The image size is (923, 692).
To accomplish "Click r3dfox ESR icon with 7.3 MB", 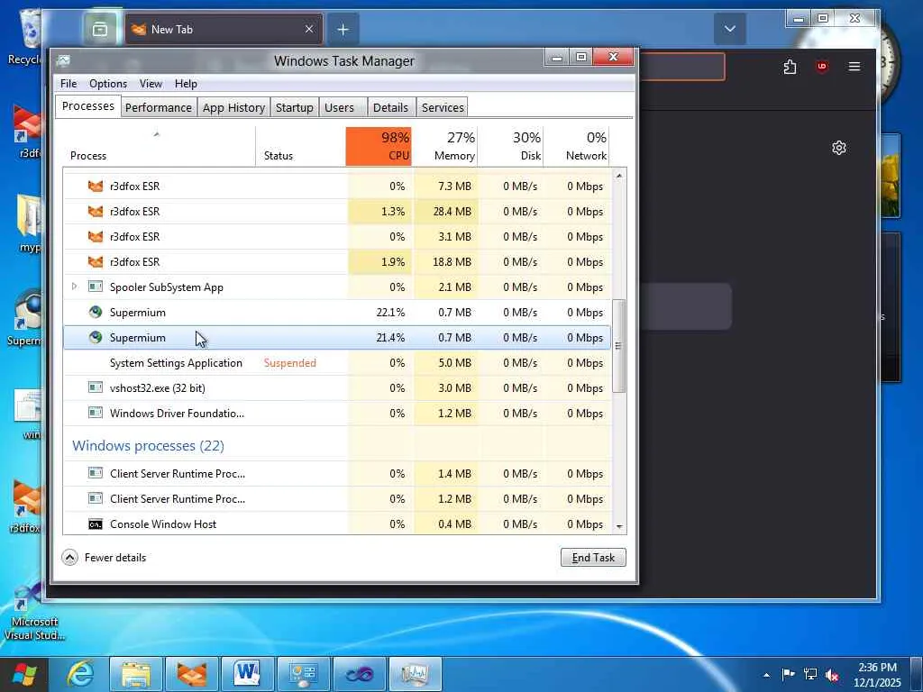I will [x=96, y=186].
